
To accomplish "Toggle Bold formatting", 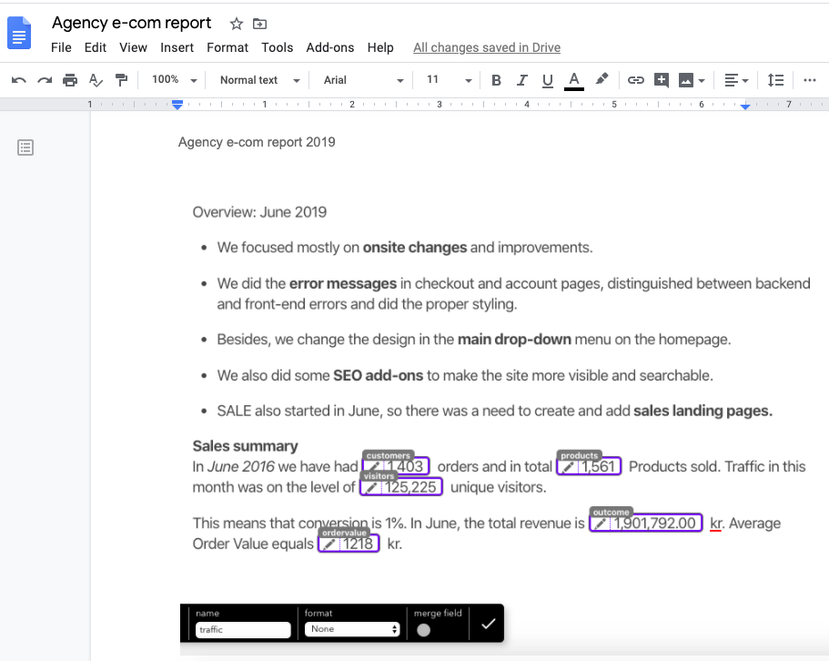I will click(496, 80).
